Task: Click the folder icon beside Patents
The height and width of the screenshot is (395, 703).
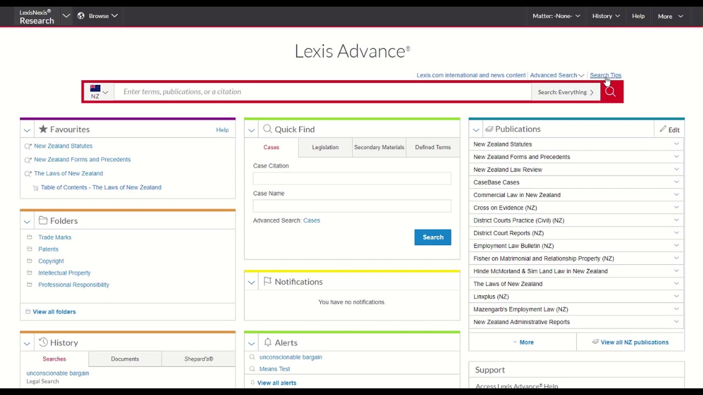Action: pyautogui.click(x=29, y=249)
